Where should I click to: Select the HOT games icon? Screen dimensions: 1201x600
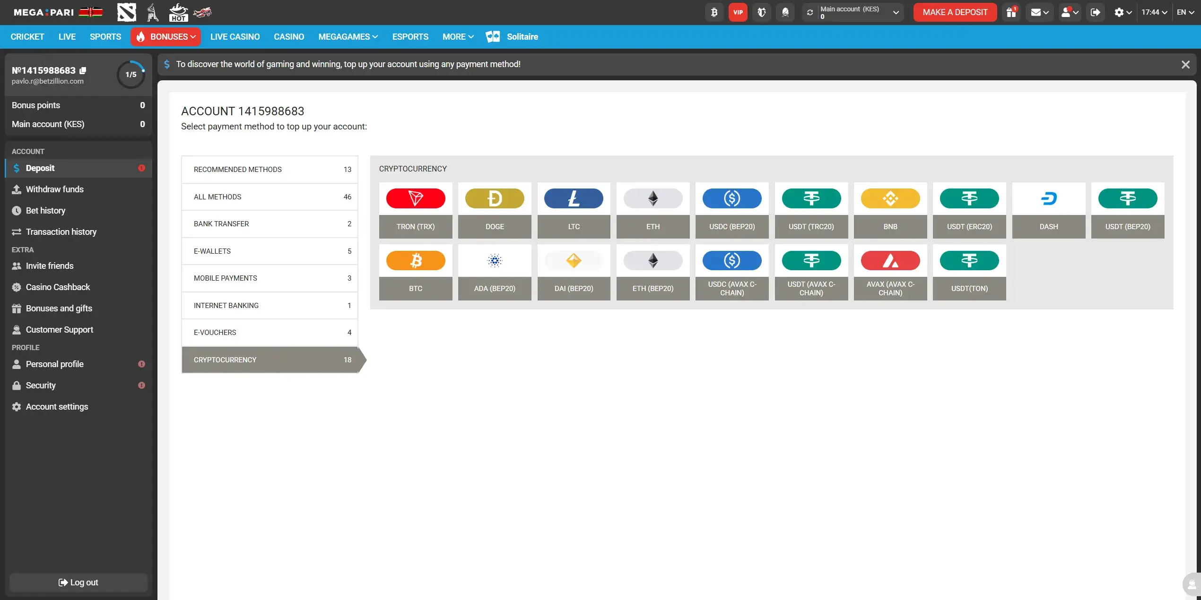click(x=178, y=12)
